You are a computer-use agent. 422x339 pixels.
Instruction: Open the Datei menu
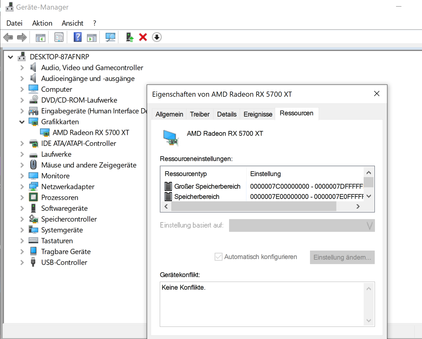point(14,23)
